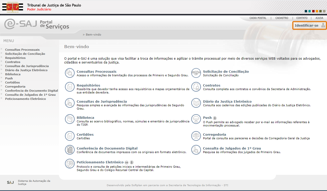The image size is (327, 191).
Task: Click 'Pesquisa às informações dos julgados' description
Action: coord(242,152)
